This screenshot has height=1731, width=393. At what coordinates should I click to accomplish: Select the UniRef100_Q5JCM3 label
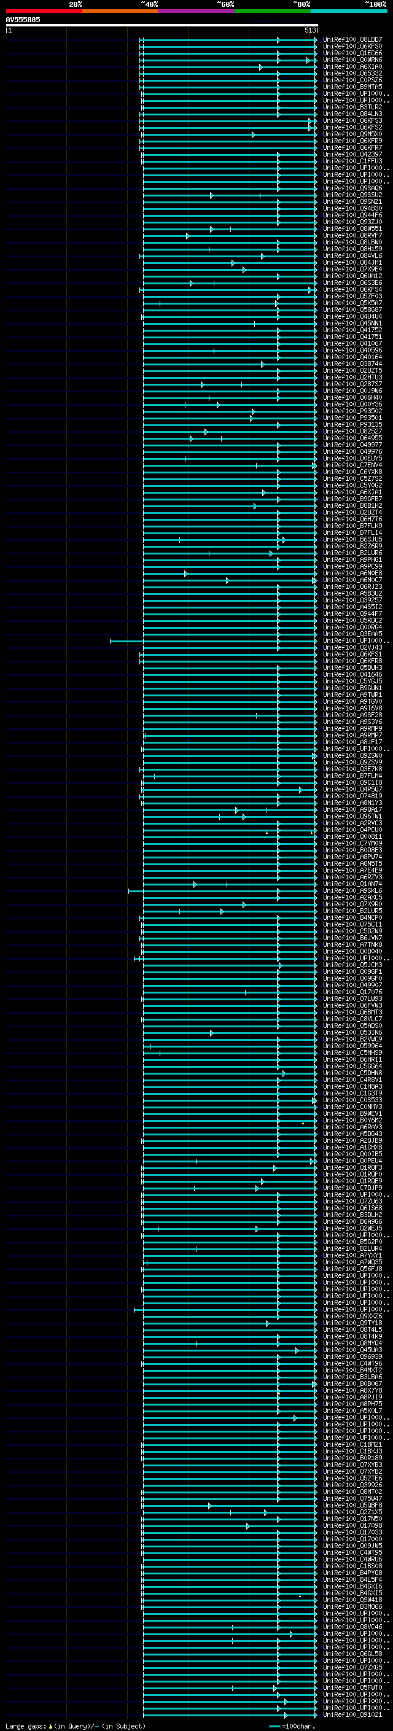[352, 965]
